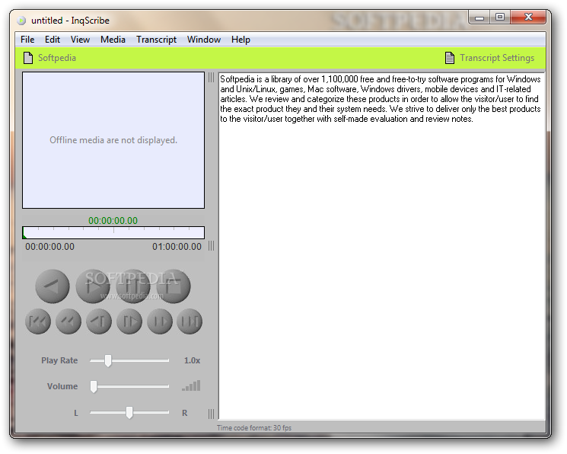Maximize the InqScribe window

[500, 18]
